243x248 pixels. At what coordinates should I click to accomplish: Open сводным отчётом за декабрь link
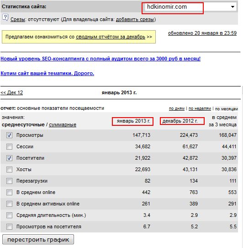[x=111, y=37]
